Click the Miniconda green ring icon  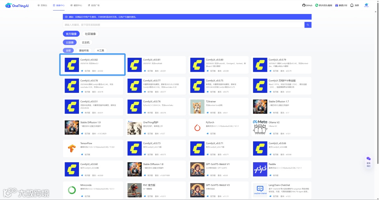(x=72, y=190)
